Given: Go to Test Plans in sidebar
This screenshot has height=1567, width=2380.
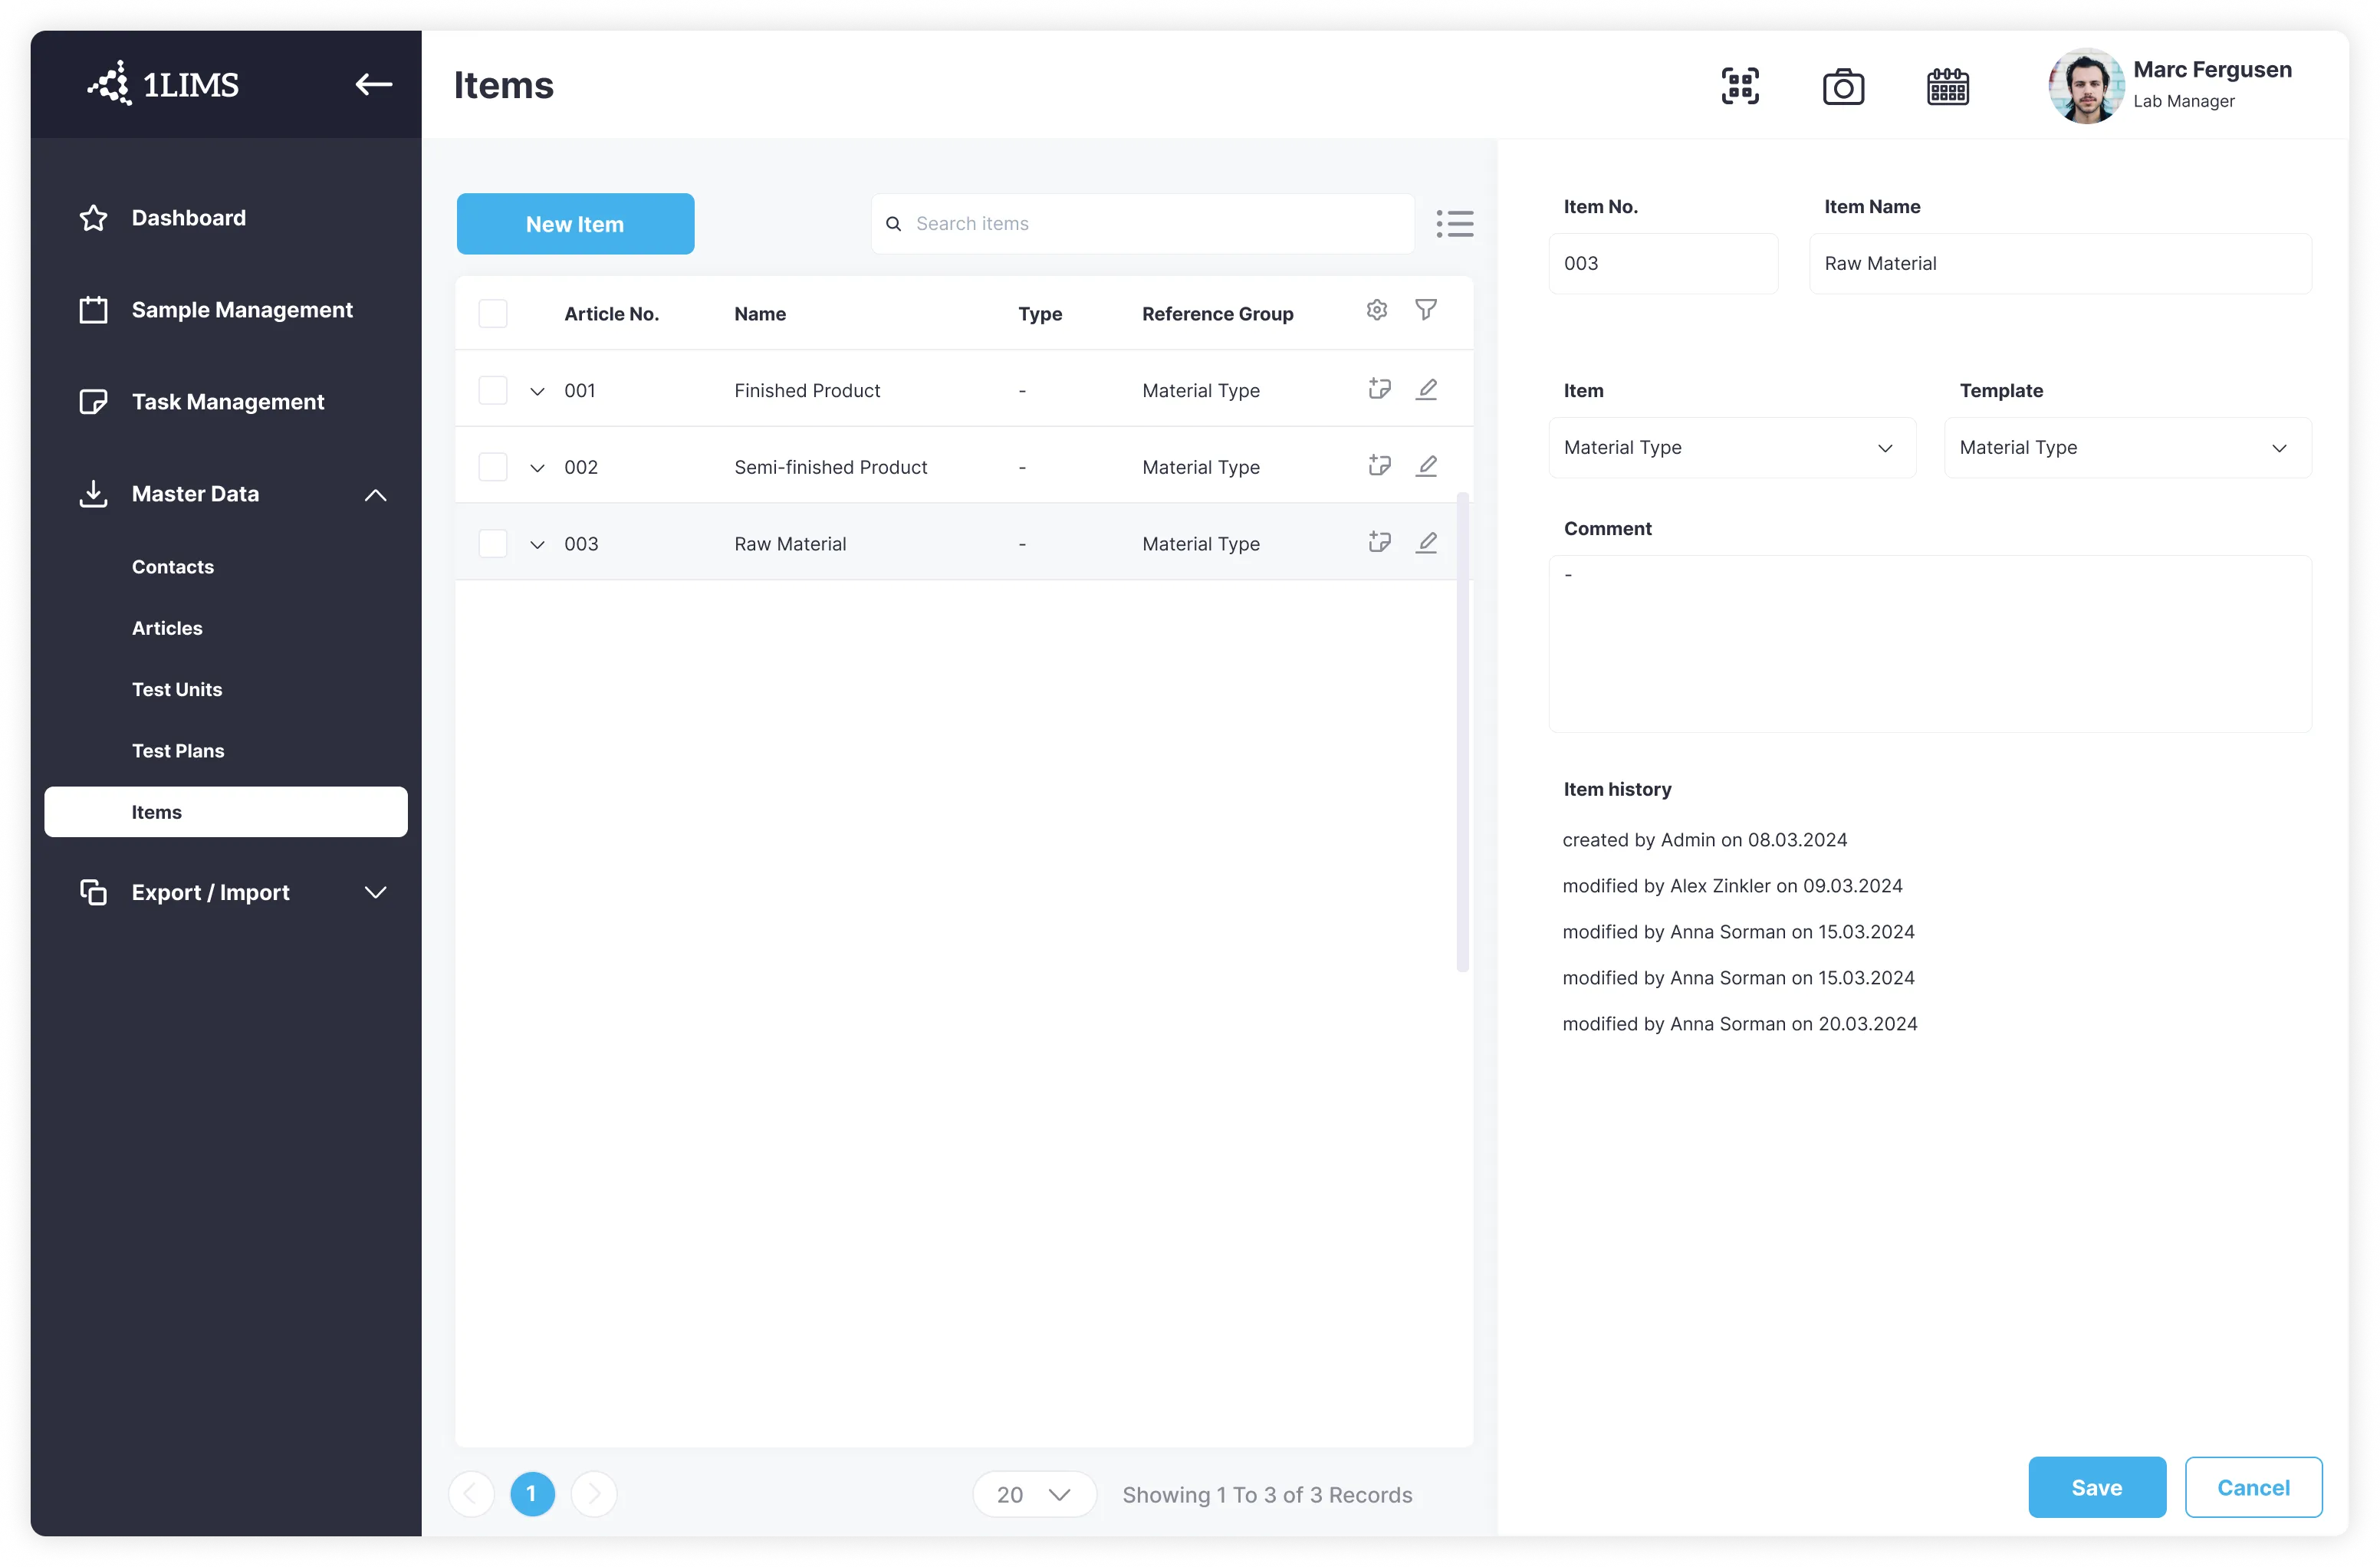Looking at the screenshot, I should [178, 751].
